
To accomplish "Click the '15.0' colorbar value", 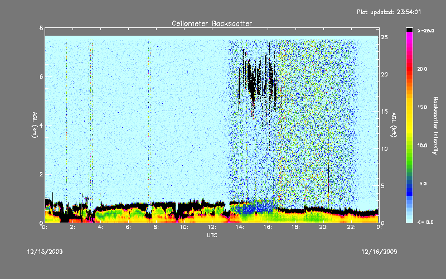I will (422, 107).
